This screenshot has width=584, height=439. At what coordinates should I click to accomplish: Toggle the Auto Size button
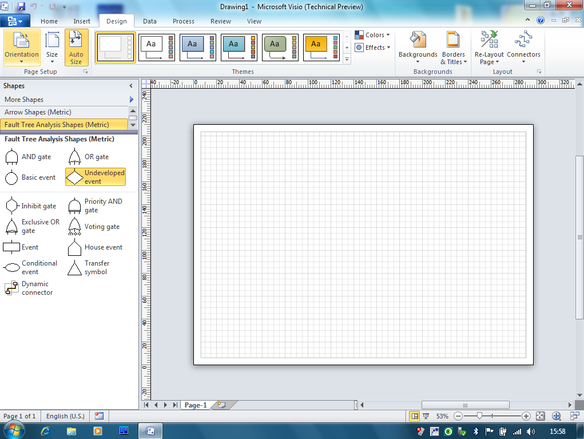pos(76,48)
